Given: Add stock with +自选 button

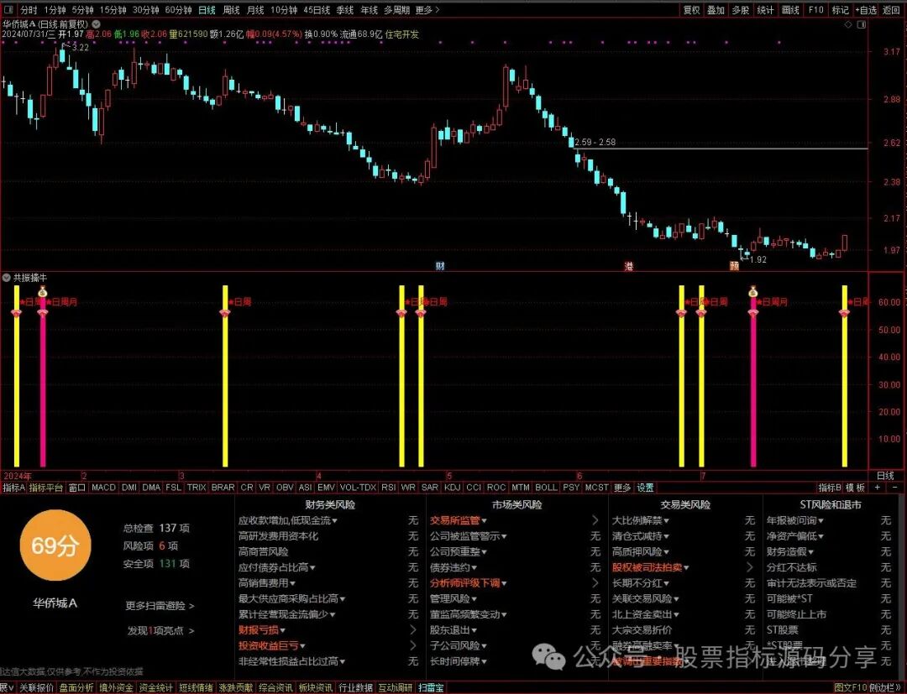Looking at the screenshot, I should (x=867, y=10).
